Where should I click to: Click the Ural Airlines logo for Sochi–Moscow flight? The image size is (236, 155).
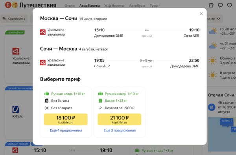[x=43, y=63]
